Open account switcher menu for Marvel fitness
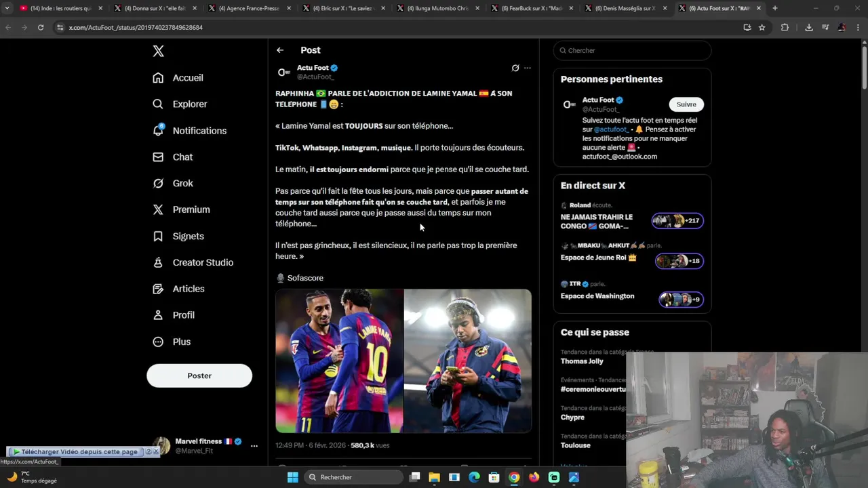Image resolution: width=868 pixels, height=488 pixels. point(254,446)
